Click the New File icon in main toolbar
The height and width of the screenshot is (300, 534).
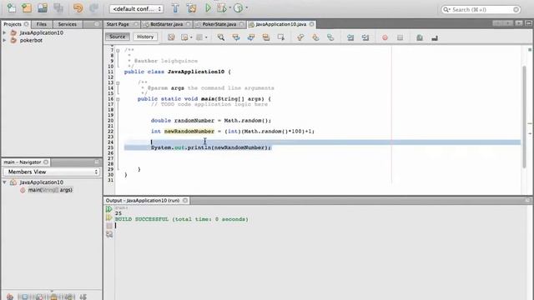click(x=12, y=8)
